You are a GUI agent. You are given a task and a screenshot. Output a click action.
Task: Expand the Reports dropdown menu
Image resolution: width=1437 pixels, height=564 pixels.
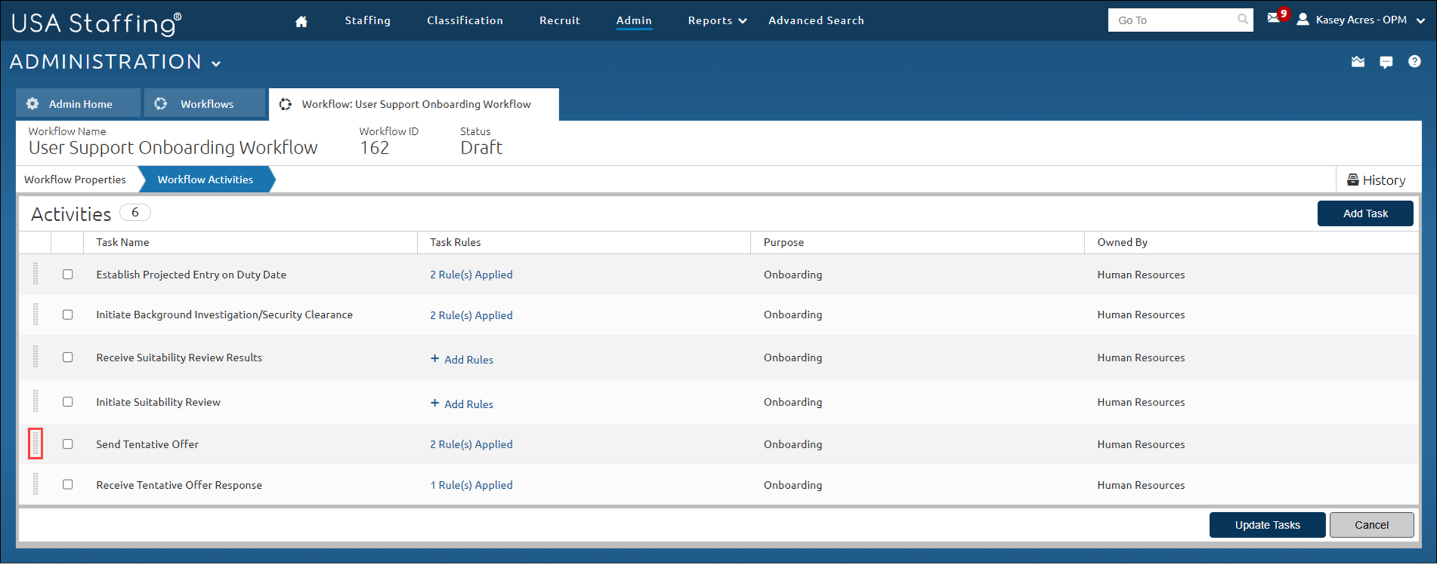(x=717, y=21)
